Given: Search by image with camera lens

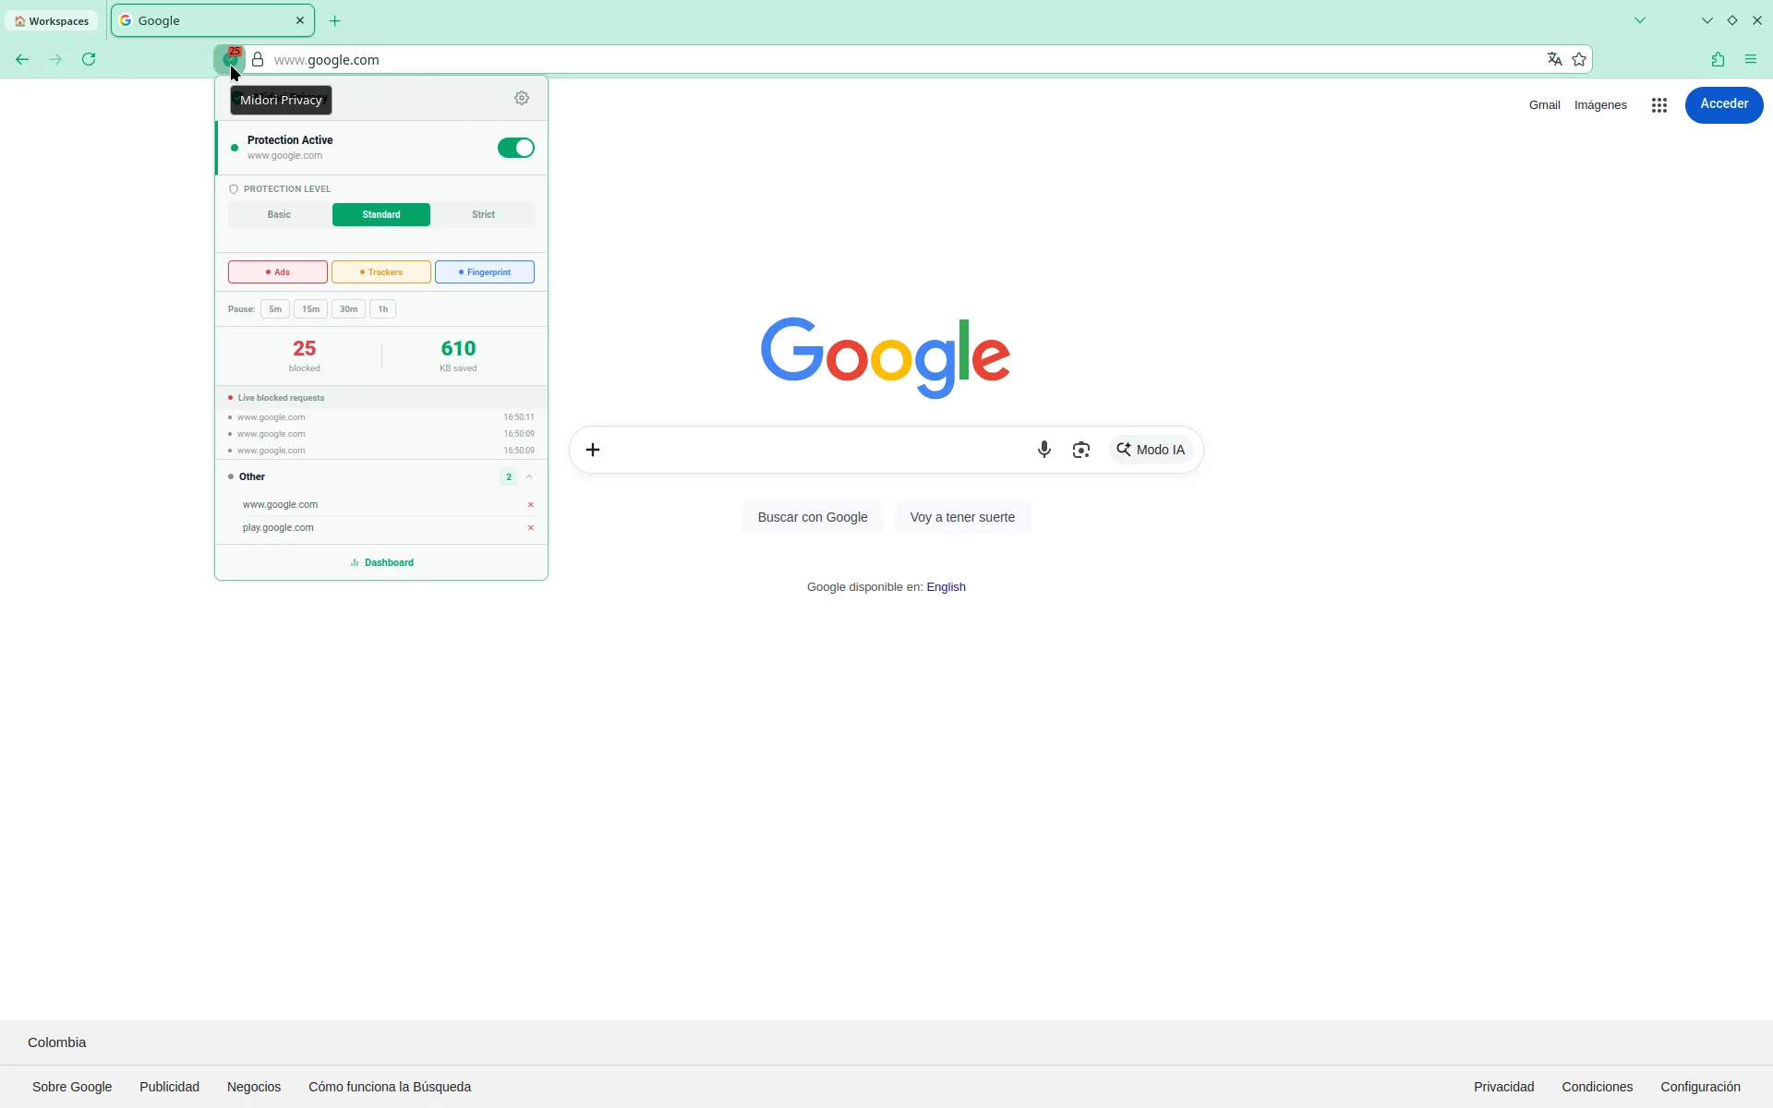Looking at the screenshot, I should [x=1081, y=450].
